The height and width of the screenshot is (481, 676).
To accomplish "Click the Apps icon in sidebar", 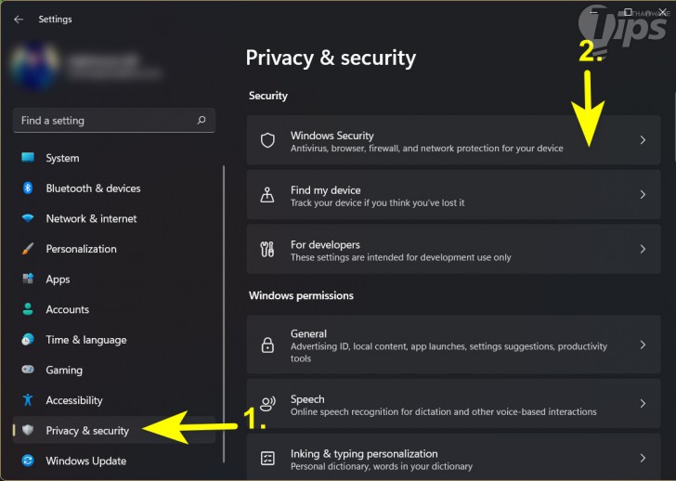I will (x=28, y=279).
